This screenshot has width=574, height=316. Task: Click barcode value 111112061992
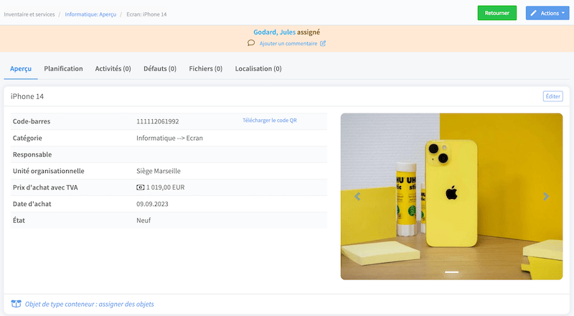157,121
